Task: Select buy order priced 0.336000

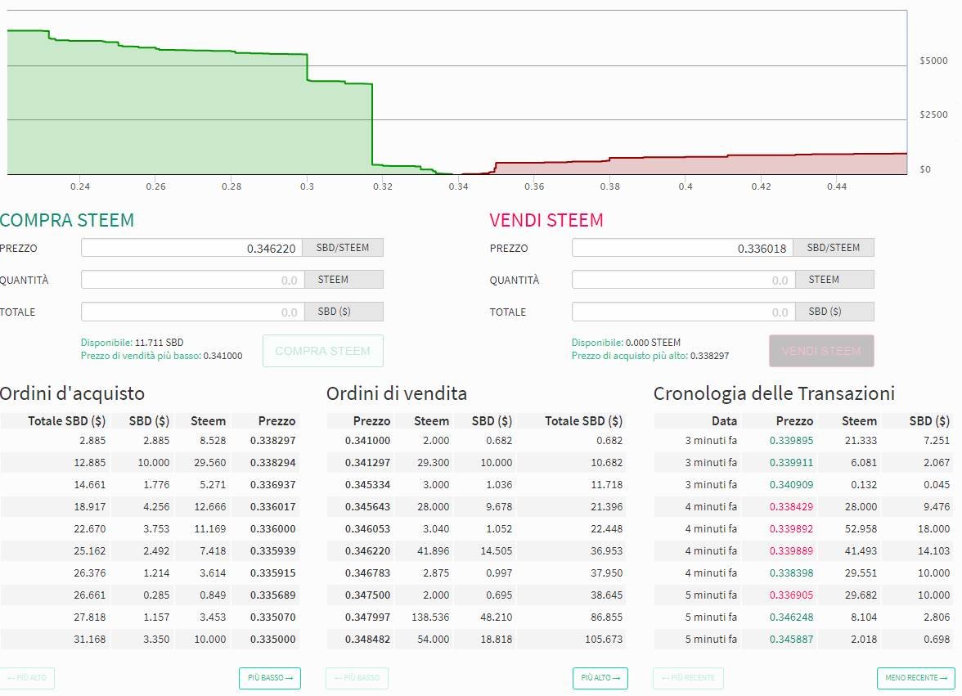Action: click(x=150, y=528)
